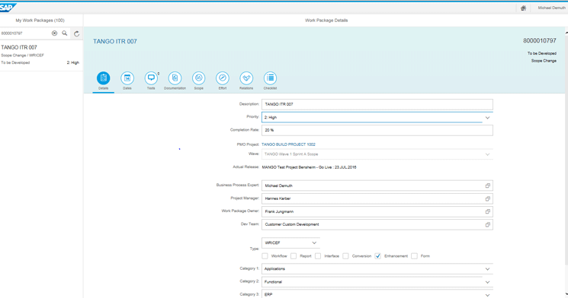Click the Description input field
This screenshot has width=568, height=298.
[377, 104]
